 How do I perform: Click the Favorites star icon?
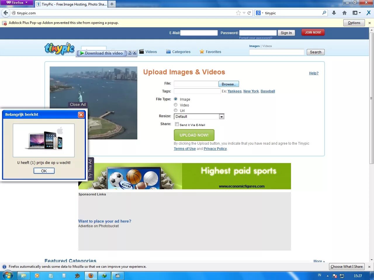pyautogui.click(x=202, y=52)
